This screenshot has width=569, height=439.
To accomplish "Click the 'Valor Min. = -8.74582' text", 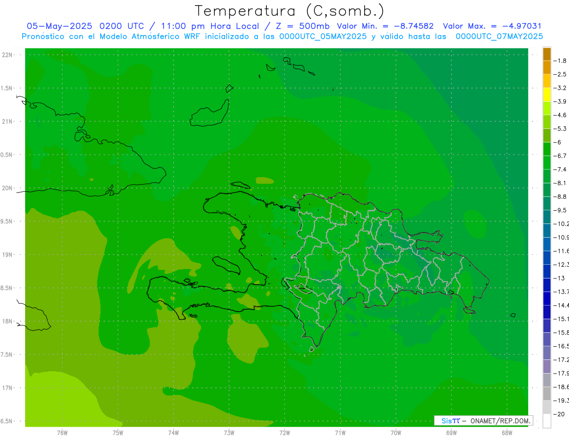I will tap(385, 26).
